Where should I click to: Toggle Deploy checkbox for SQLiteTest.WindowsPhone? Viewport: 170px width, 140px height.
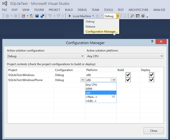coord(151,80)
